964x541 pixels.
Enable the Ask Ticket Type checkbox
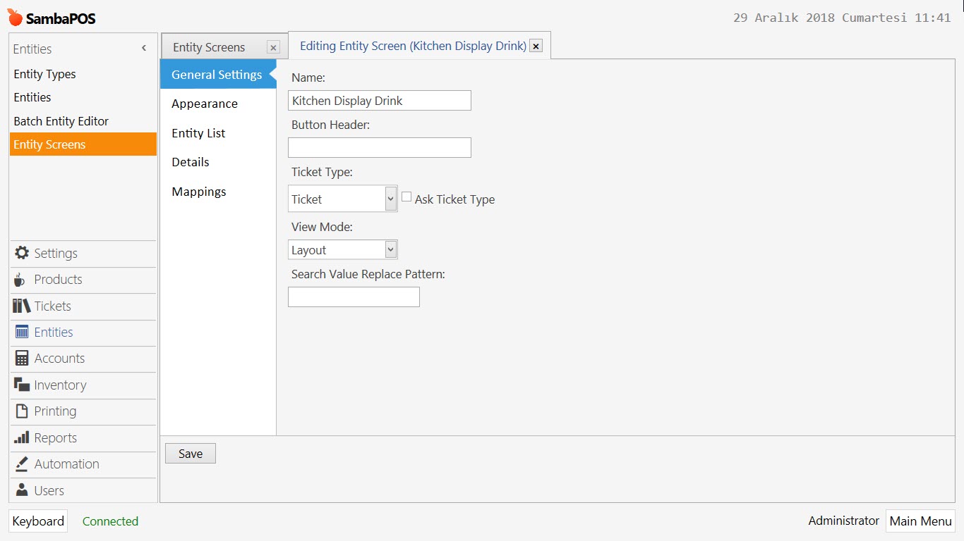coord(406,197)
